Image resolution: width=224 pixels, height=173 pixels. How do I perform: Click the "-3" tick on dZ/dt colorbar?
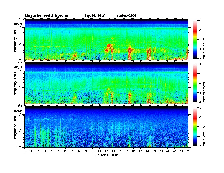click(200, 117)
